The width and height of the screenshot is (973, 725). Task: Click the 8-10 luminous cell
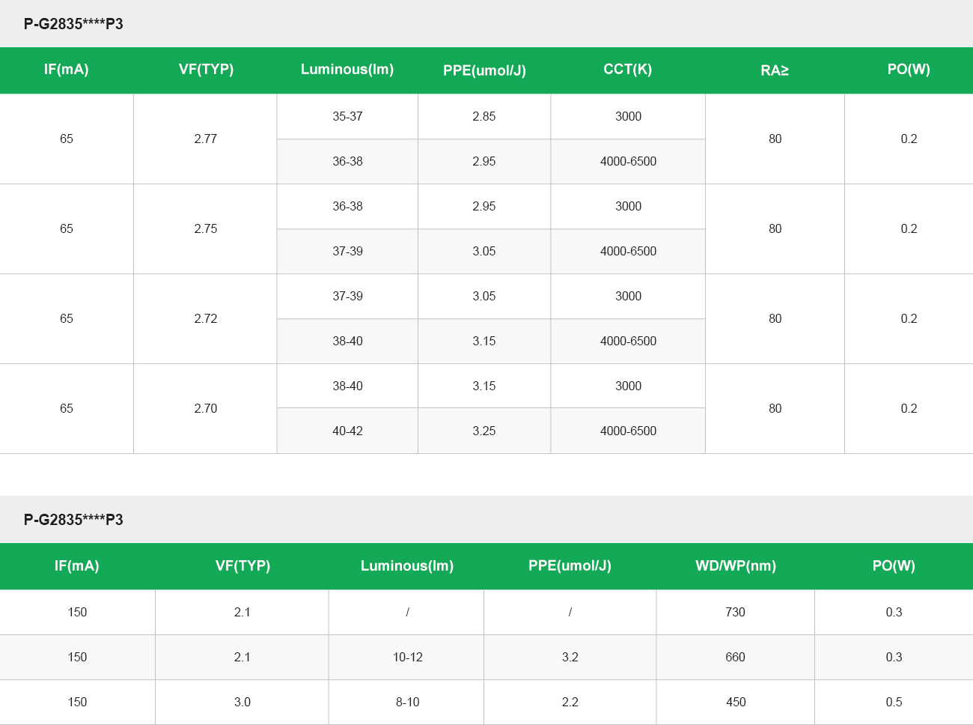pos(407,702)
